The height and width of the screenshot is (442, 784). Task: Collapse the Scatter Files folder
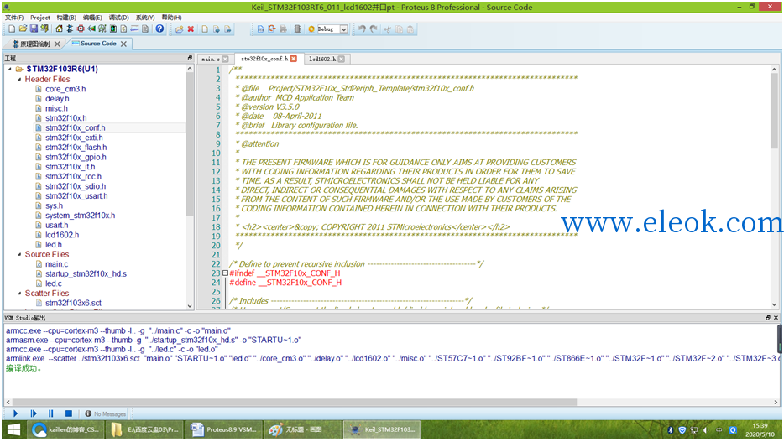[19, 294]
